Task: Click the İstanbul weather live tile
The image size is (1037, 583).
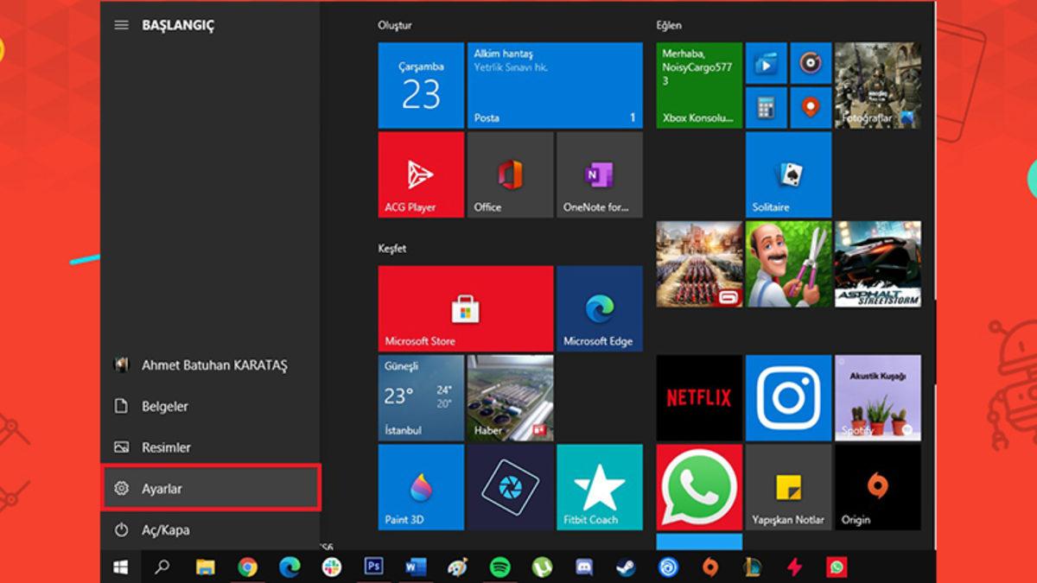Action: tap(420, 397)
